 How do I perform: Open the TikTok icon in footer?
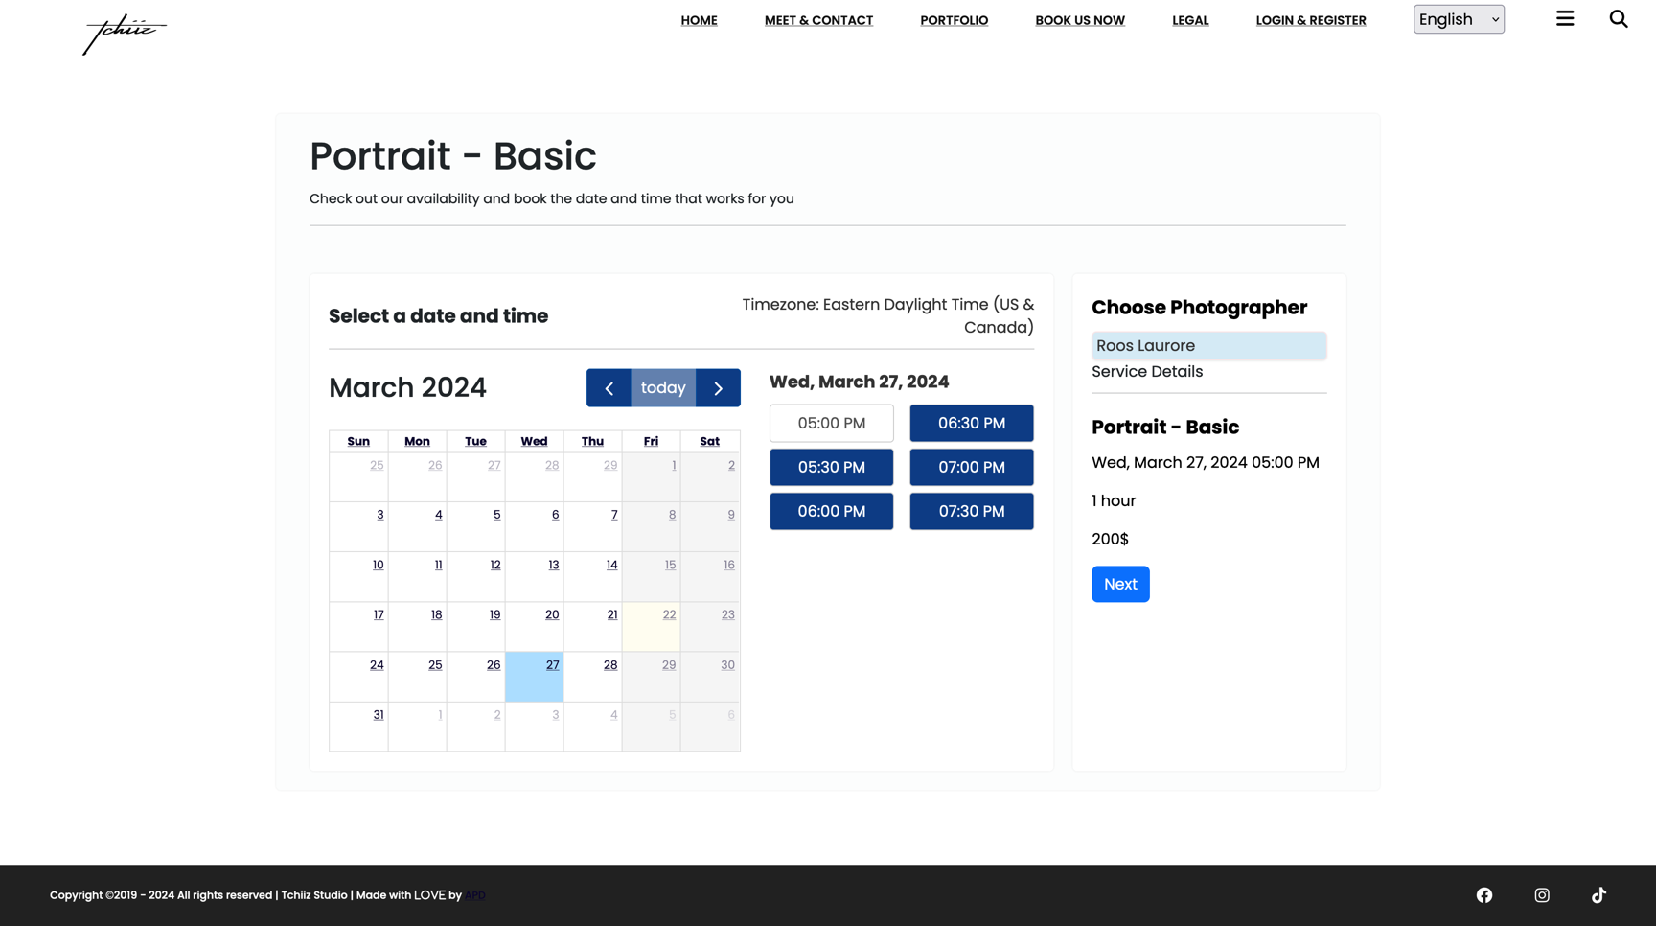click(x=1598, y=895)
